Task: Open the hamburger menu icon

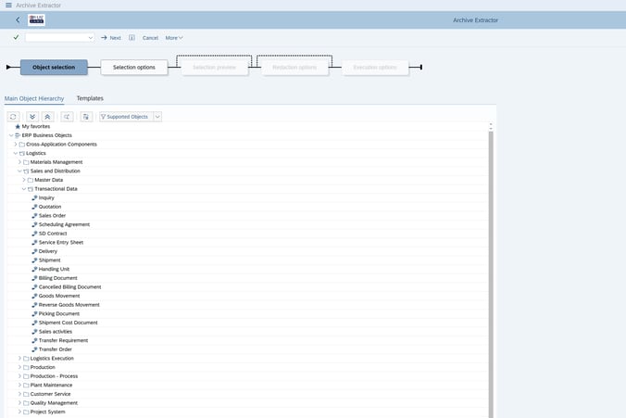Action: coord(8,6)
